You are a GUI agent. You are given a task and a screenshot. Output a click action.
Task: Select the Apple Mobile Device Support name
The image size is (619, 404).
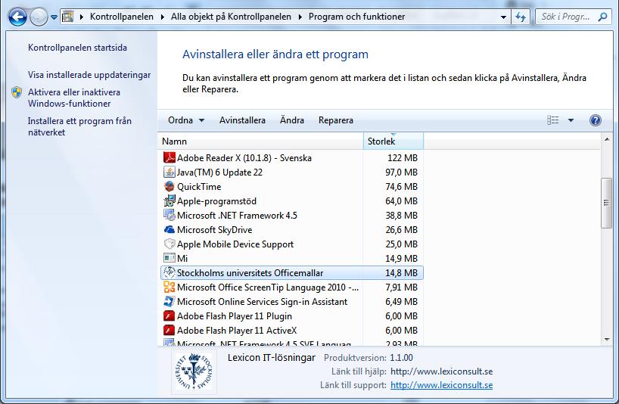click(x=235, y=244)
